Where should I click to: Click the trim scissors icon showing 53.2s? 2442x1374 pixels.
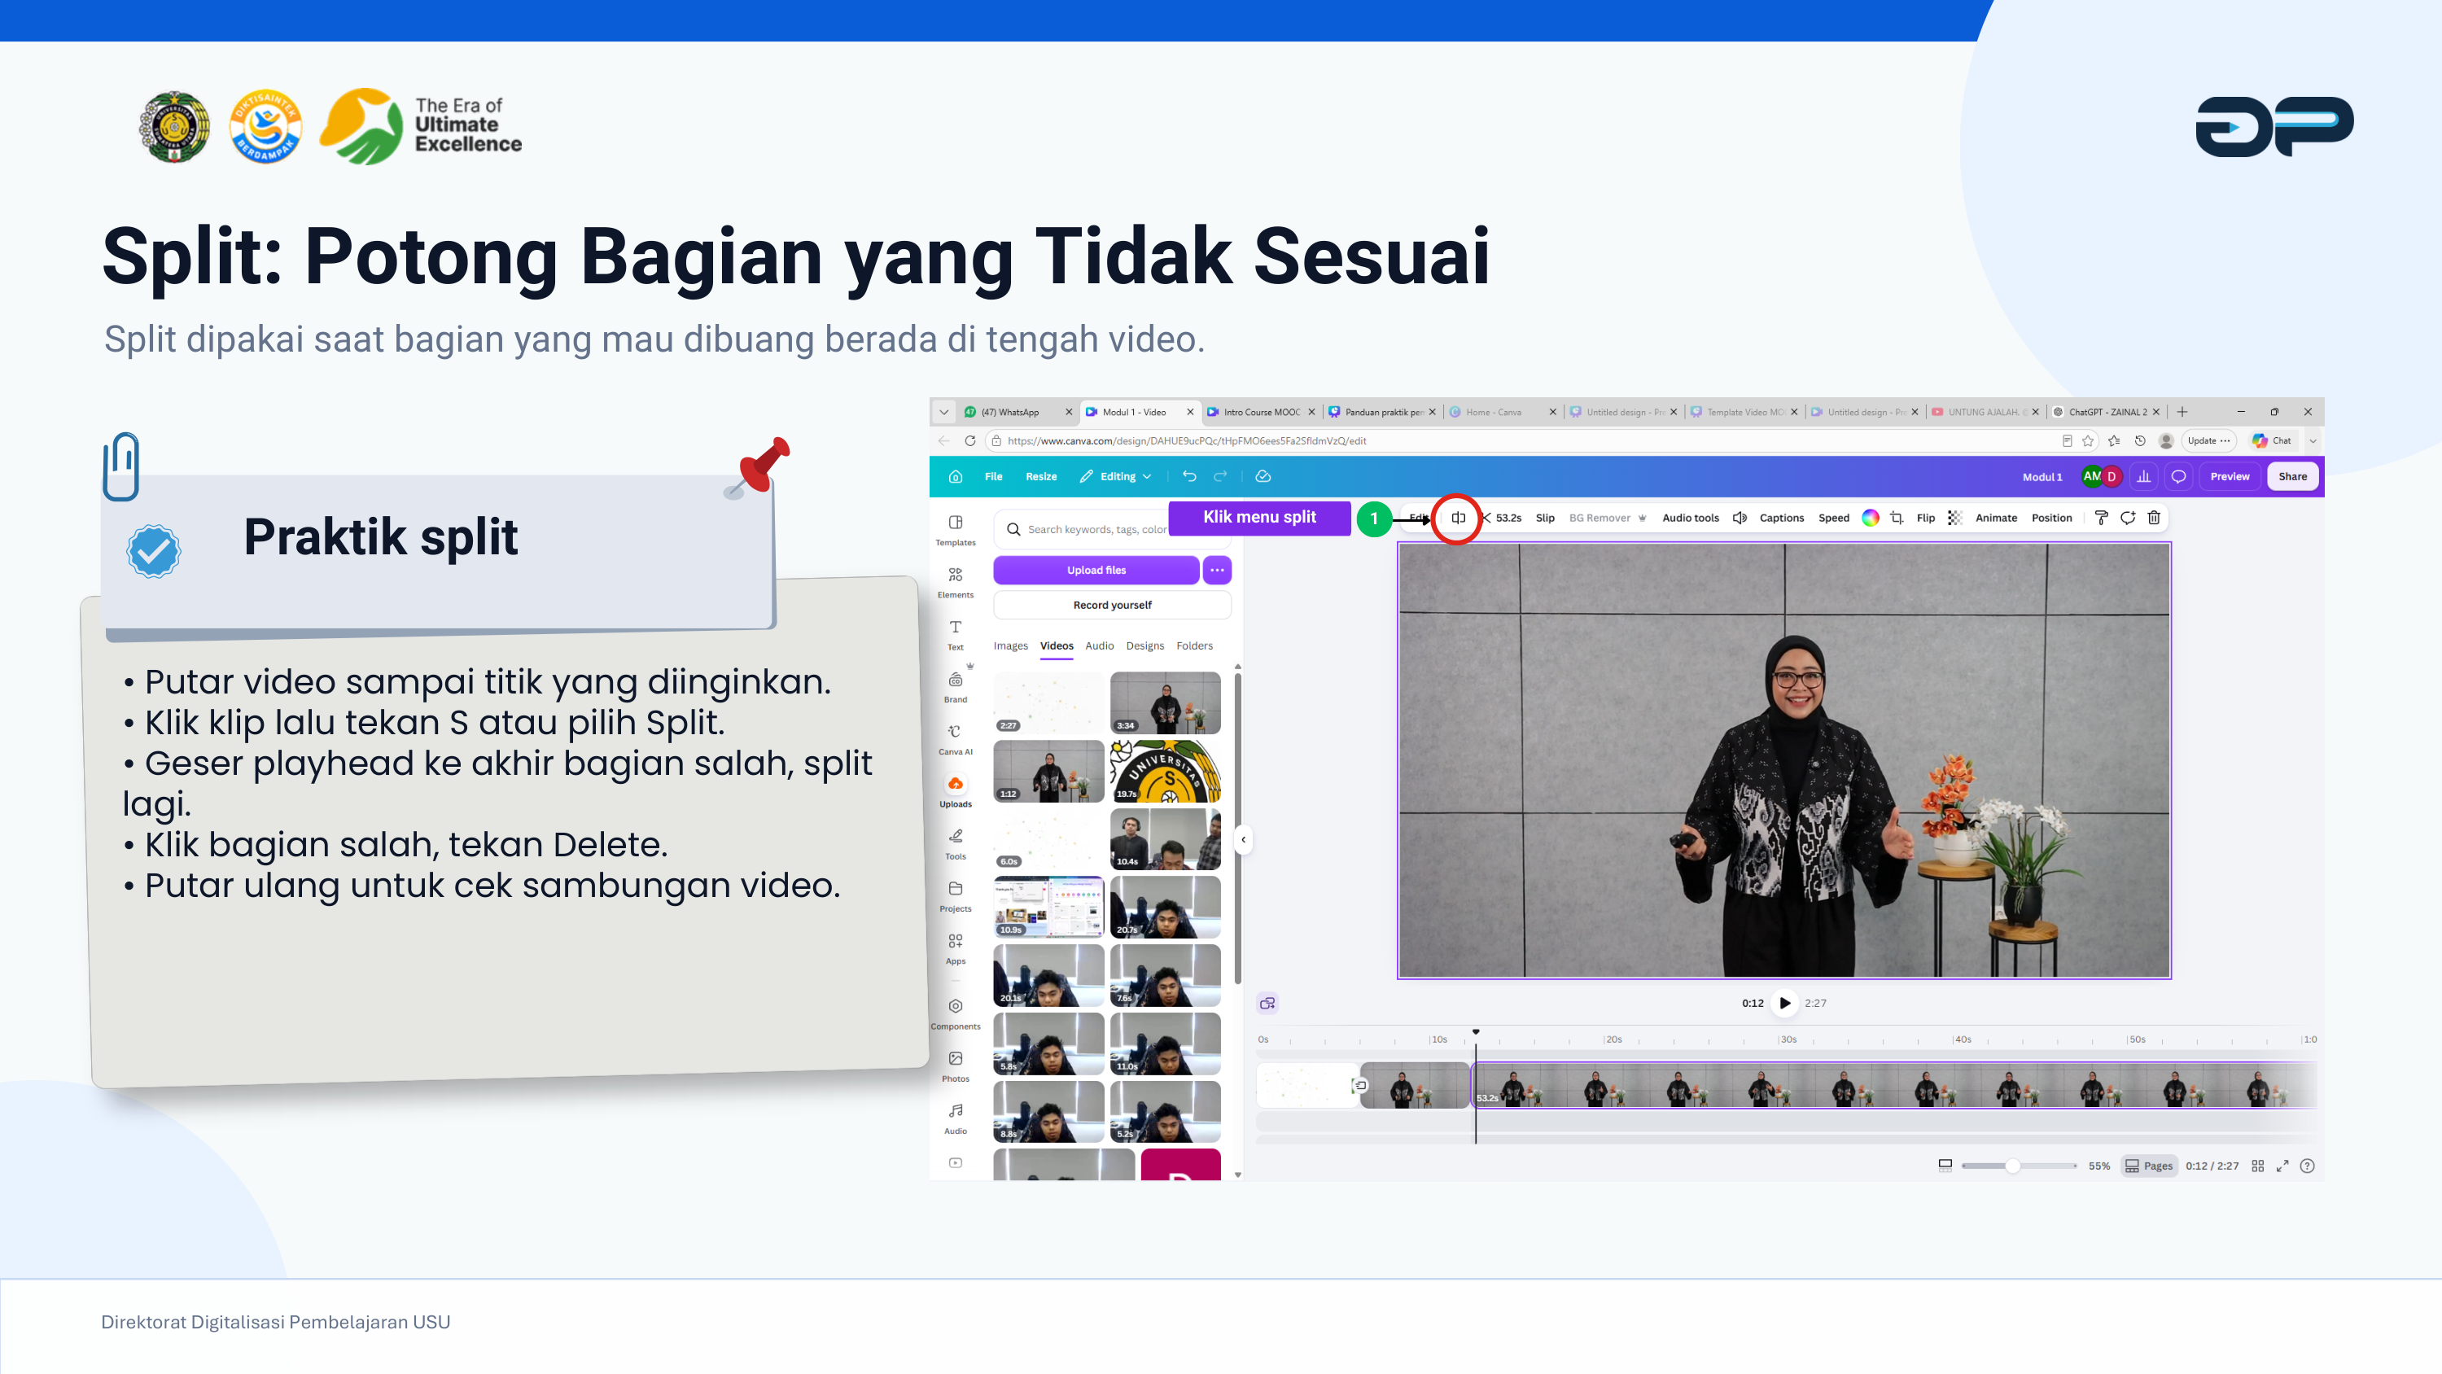click(x=1502, y=518)
